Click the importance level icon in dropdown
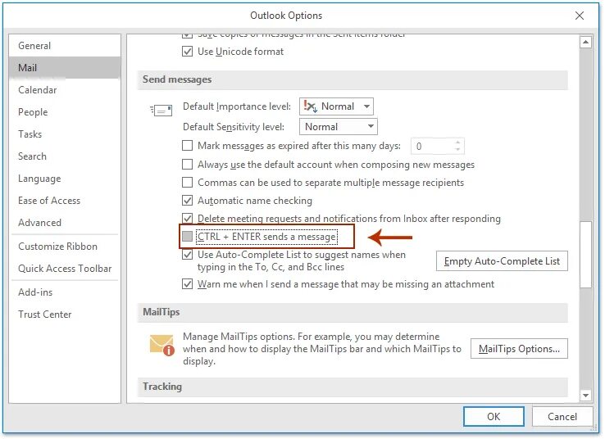605x439 pixels. (x=310, y=106)
